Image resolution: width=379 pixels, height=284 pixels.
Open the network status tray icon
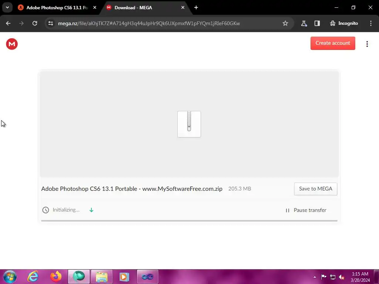coord(333,277)
